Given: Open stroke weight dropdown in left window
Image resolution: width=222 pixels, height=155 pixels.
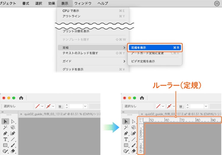Looking at the screenshot, I should [x=85, y=106].
